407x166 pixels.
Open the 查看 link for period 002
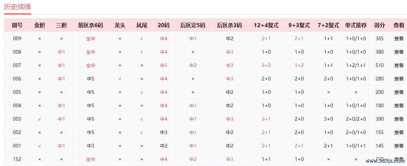[399, 132]
